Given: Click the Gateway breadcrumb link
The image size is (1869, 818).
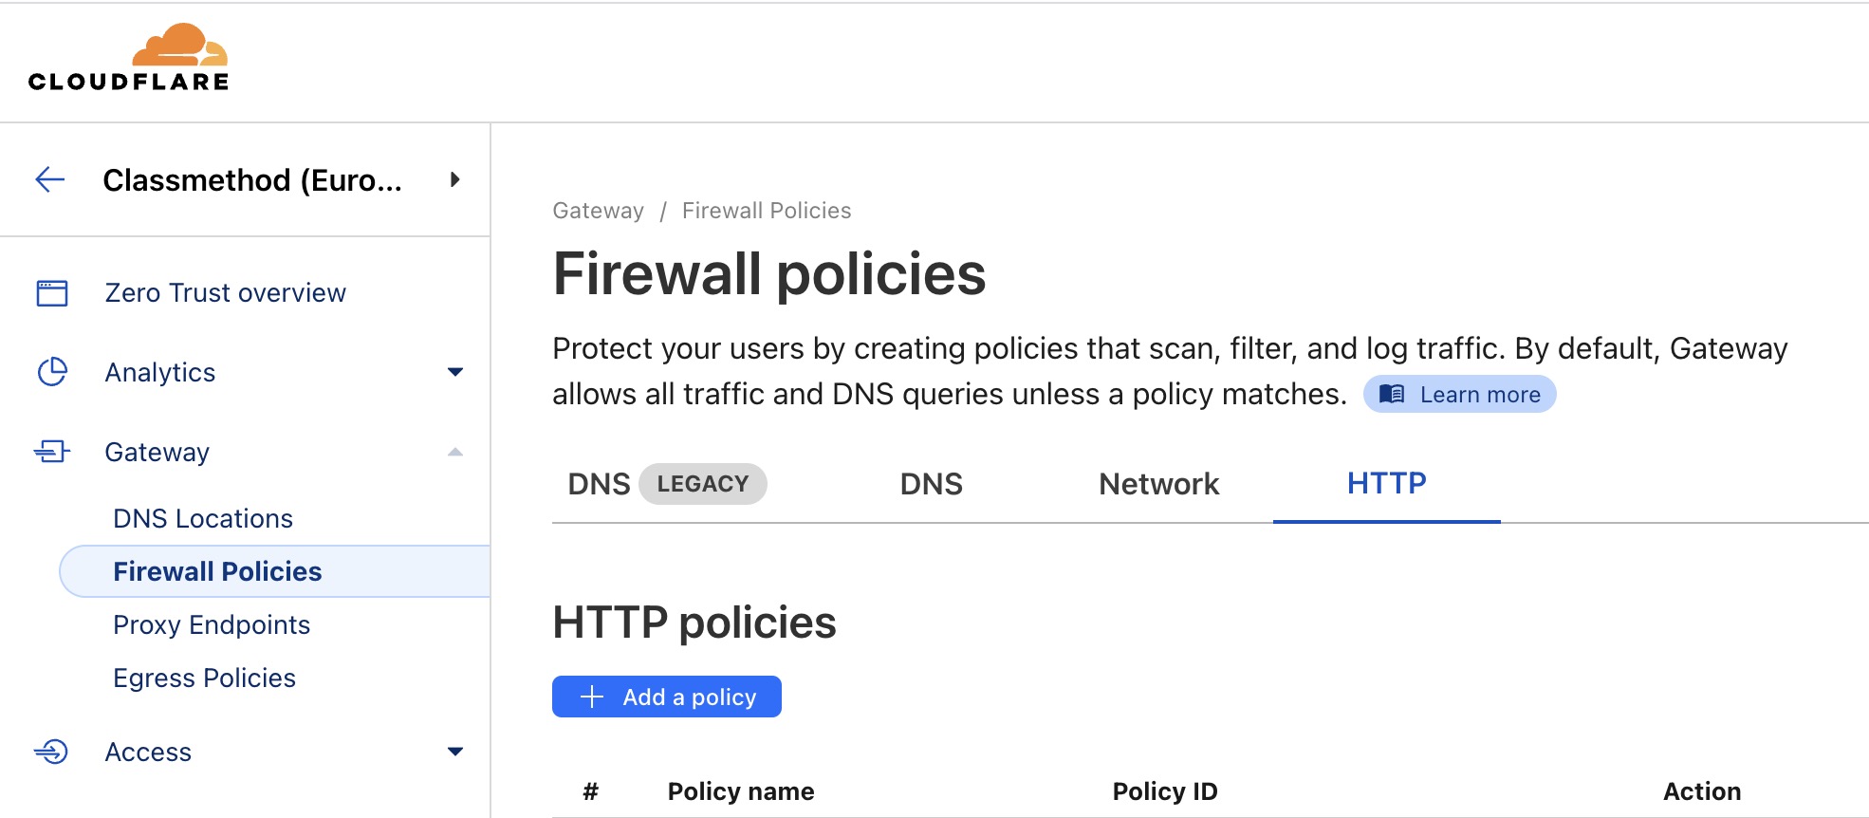Looking at the screenshot, I should pyautogui.click(x=598, y=210).
